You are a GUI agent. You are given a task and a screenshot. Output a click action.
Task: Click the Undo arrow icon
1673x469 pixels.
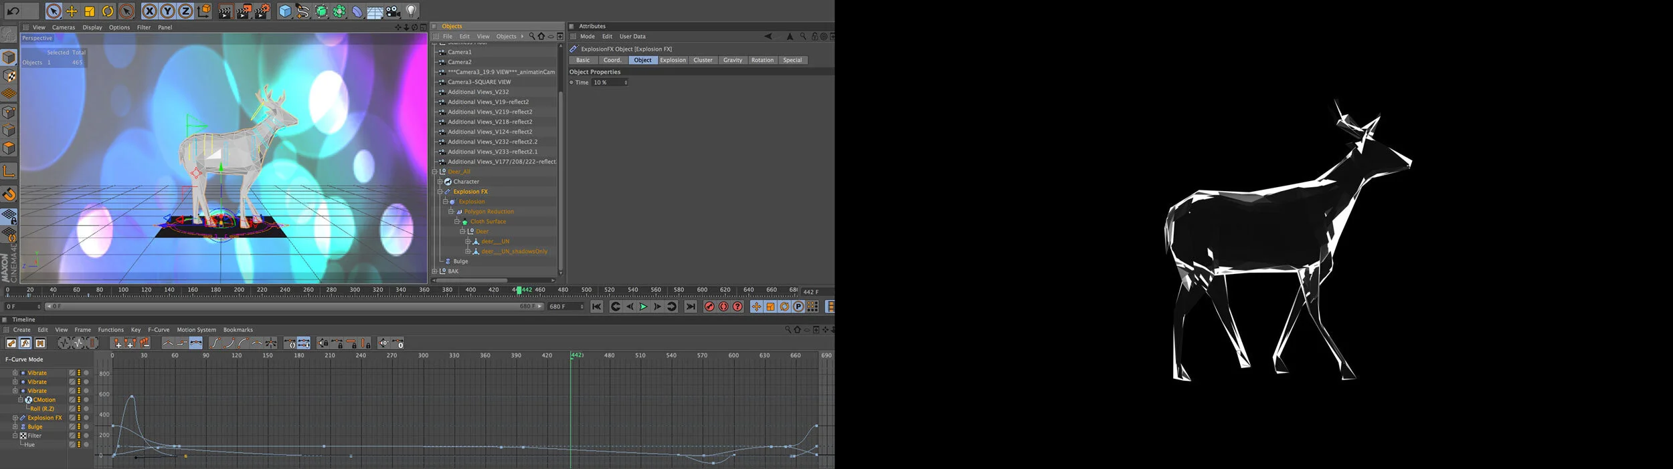click(x=13, y=11)
